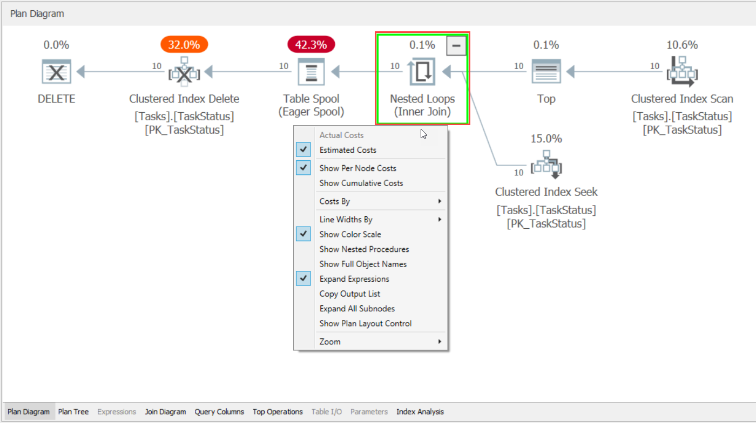Click the "Table Spool (Eager Spool)" label

tap(312, 105)
